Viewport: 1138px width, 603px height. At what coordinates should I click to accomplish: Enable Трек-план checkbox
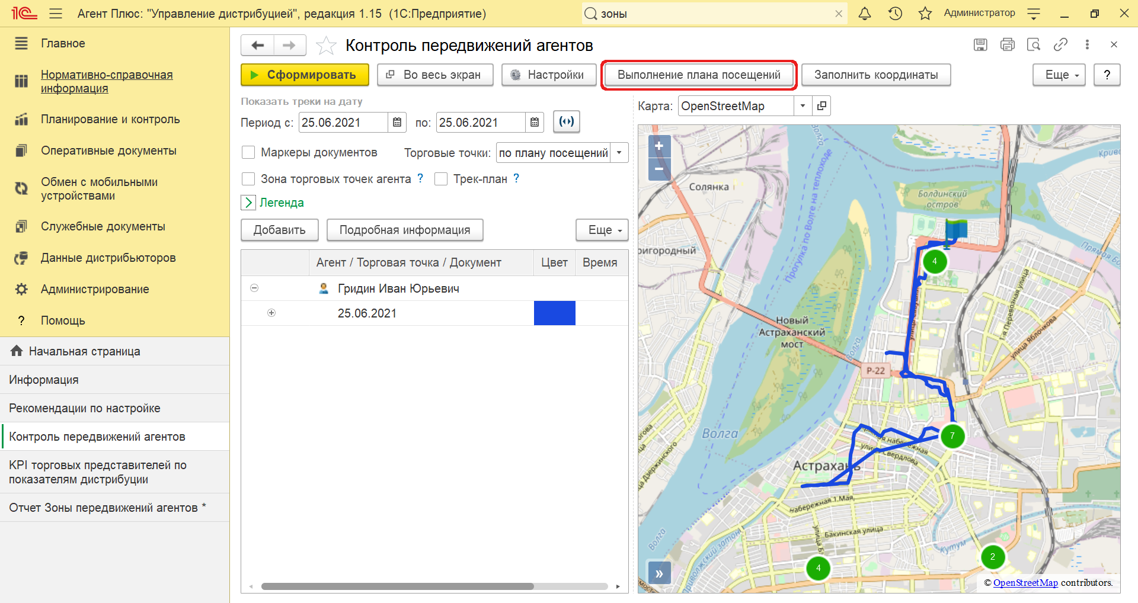click(441, 179)
